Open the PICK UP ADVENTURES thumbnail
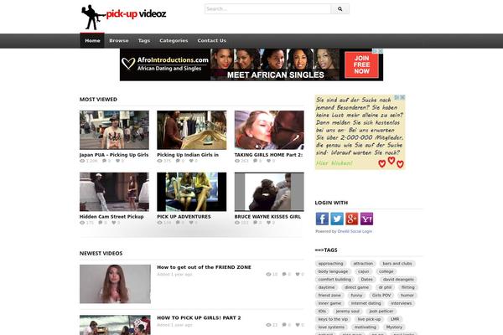Image resolution: width=503 pixels, height=335 pixels. [191, 192]
